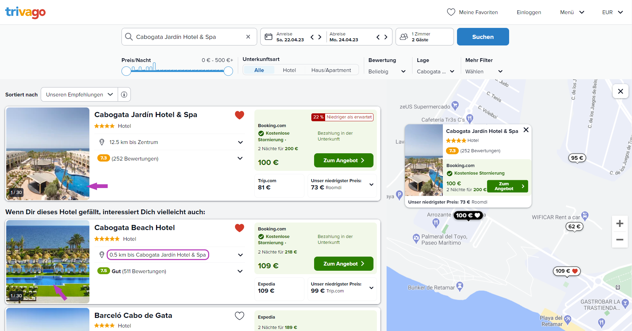The height and width of the screenshot is (331, 632).
Task: Open the trivago logo homepage link
Action: 26,12
